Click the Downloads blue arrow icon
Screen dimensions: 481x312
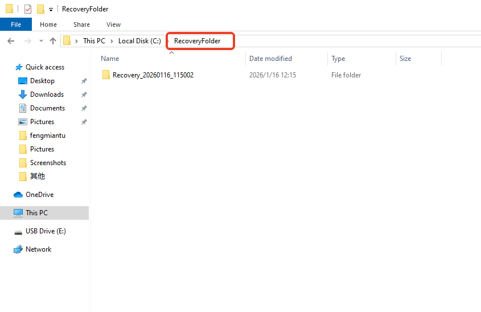point(23,95)
